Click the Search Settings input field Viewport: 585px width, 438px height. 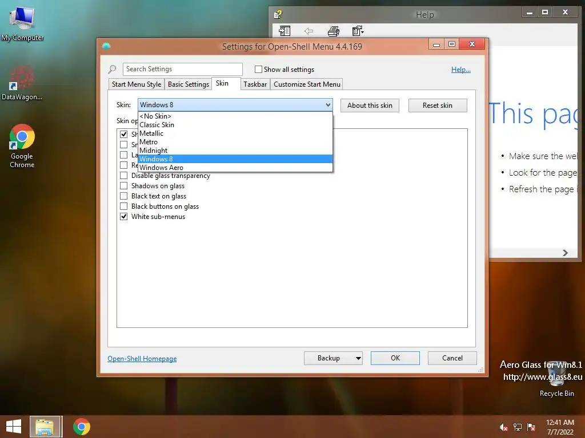(x=182, y=69)
